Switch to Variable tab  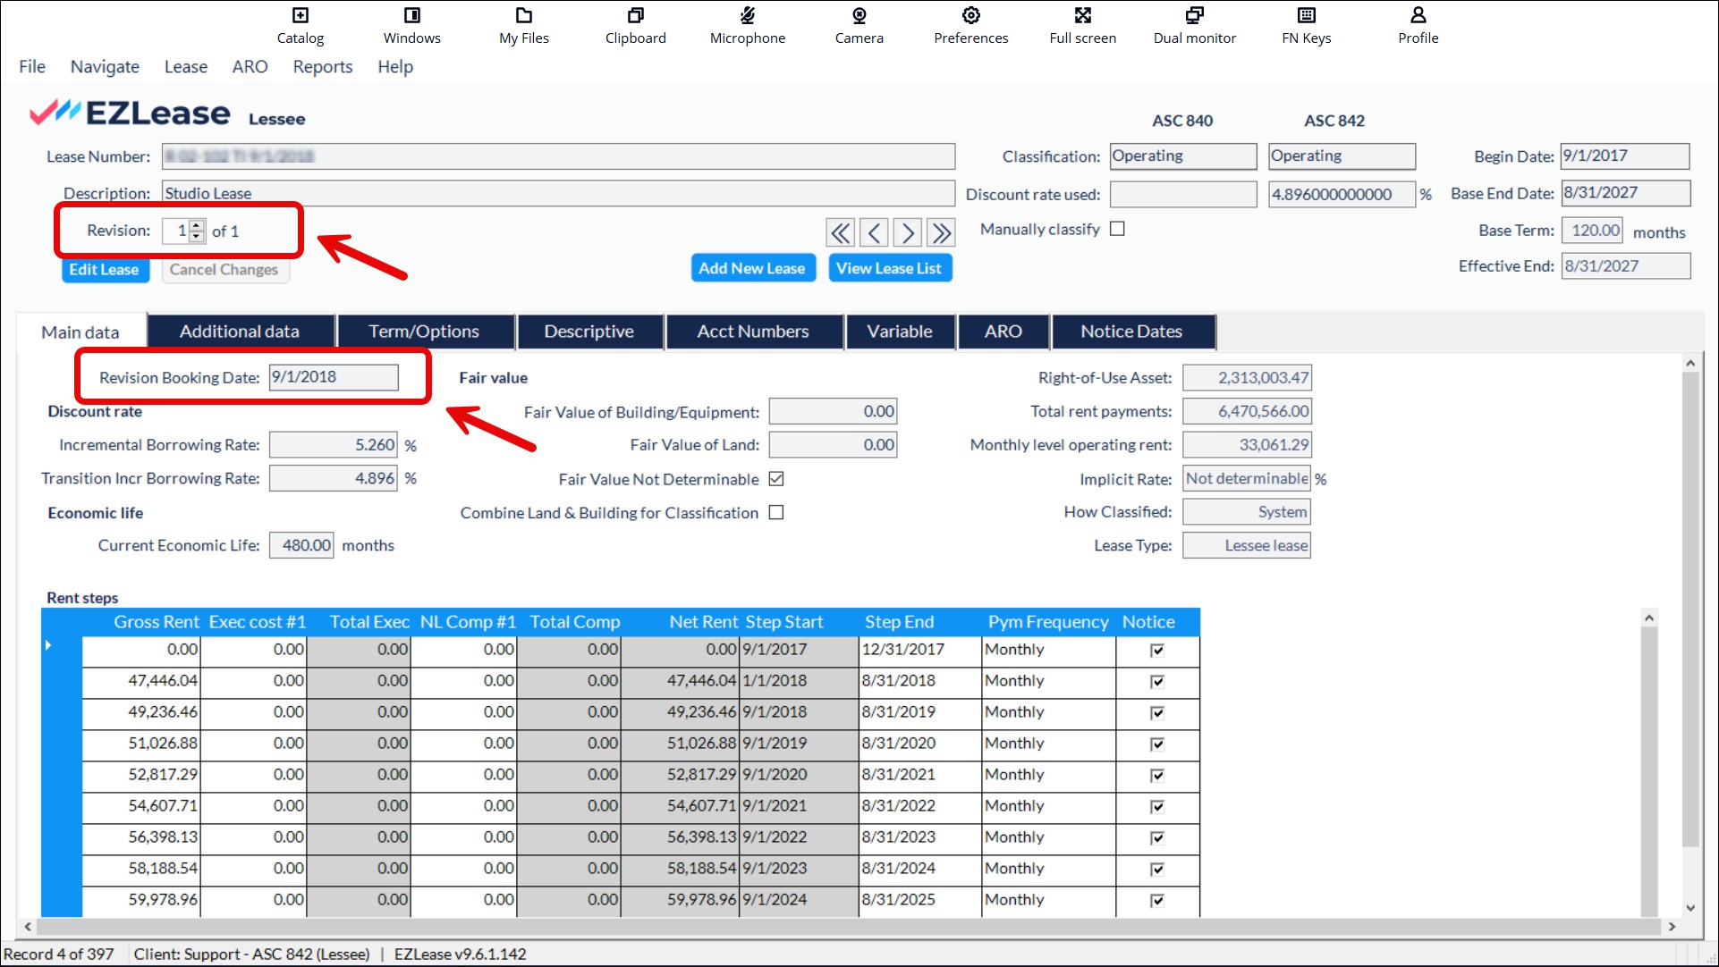(x=899, y=332)
